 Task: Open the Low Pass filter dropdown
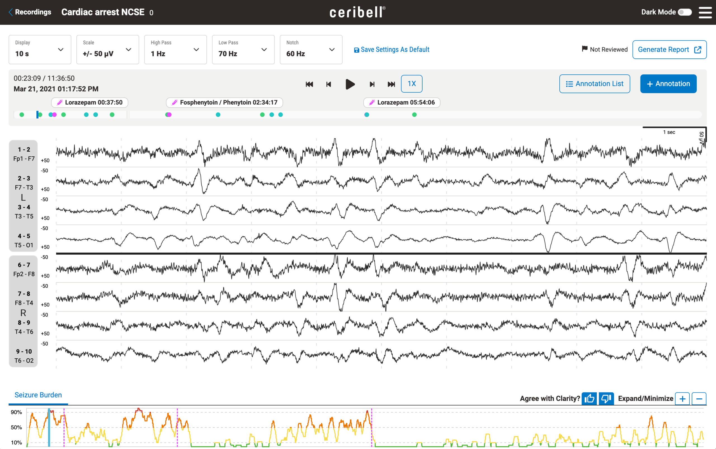coord(243,49)
